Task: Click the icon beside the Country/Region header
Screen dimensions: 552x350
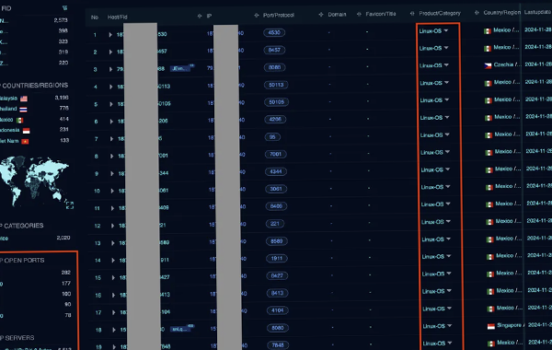Action: (x=477, y=13)
